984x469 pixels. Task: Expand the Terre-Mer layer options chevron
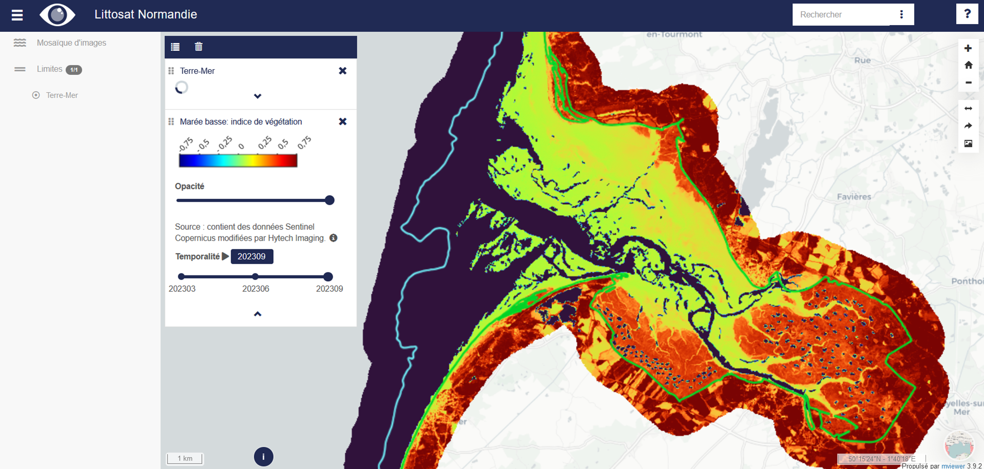tap(258, 96)
